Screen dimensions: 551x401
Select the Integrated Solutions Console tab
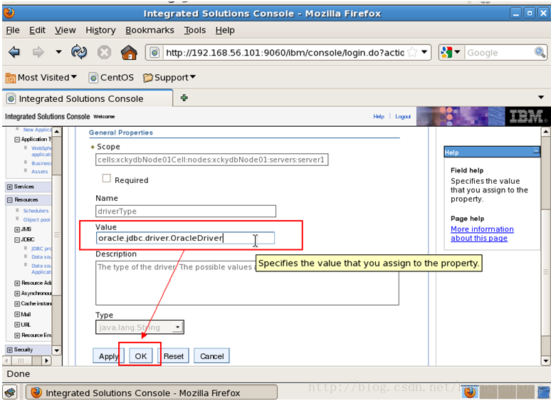pos(88,98)
